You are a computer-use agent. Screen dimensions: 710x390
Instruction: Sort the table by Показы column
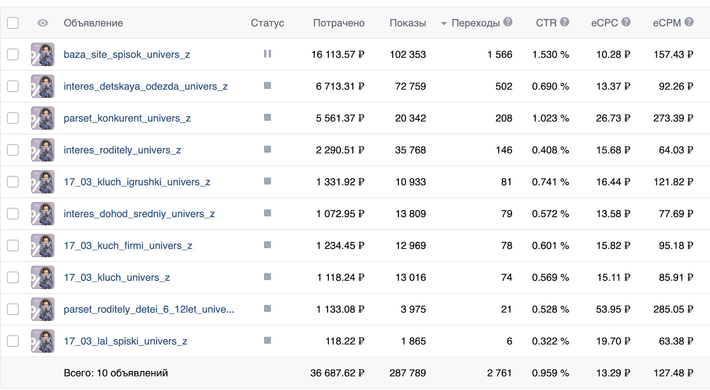point(407,23)
